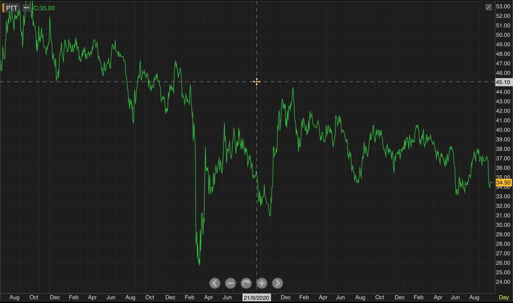Click the Dec label on the time axis
Viewport: 513px width, 303px height.
[55, 297]
